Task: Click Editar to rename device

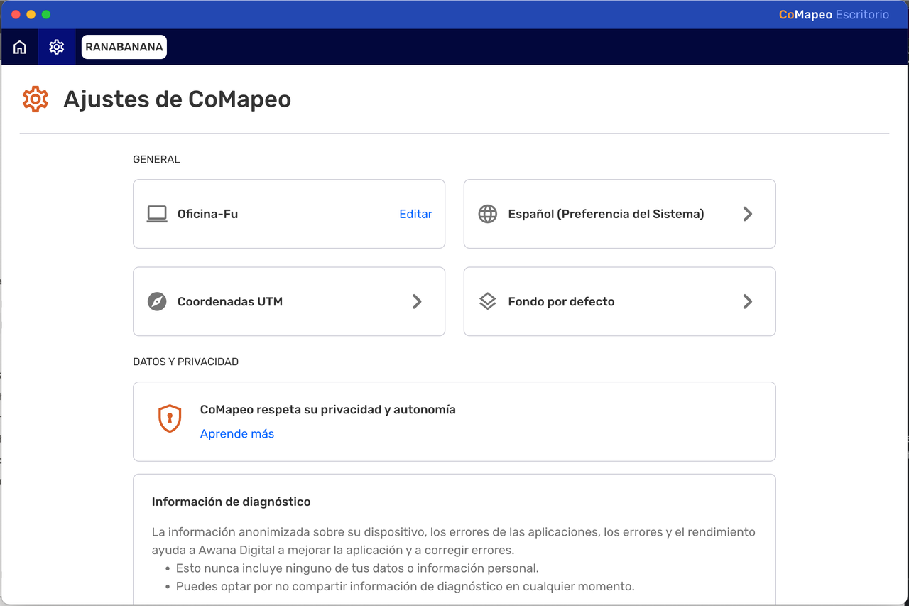Action: click(415, 214)
